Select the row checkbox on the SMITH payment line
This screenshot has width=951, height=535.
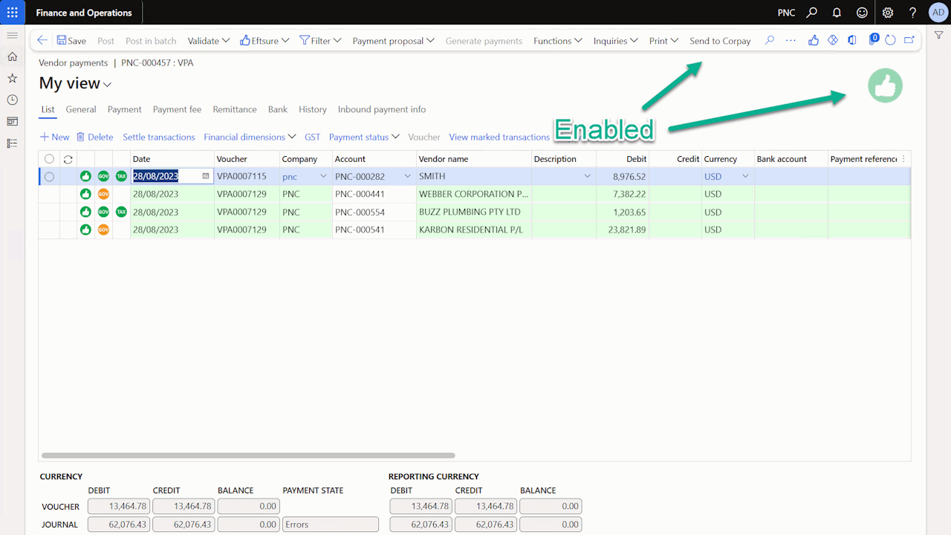[48, 176]
